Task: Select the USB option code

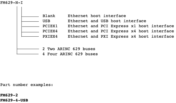Action: pyautogui.click(x=46, y=21)
